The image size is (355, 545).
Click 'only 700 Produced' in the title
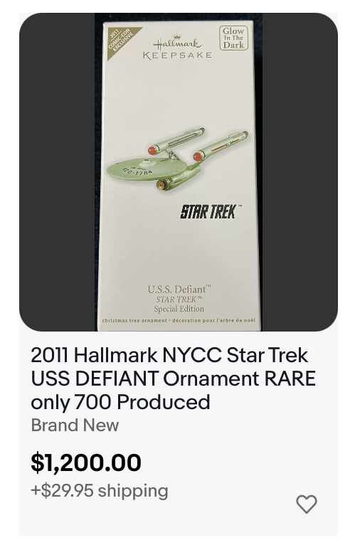pyautogui.click(x=120, y=402)
